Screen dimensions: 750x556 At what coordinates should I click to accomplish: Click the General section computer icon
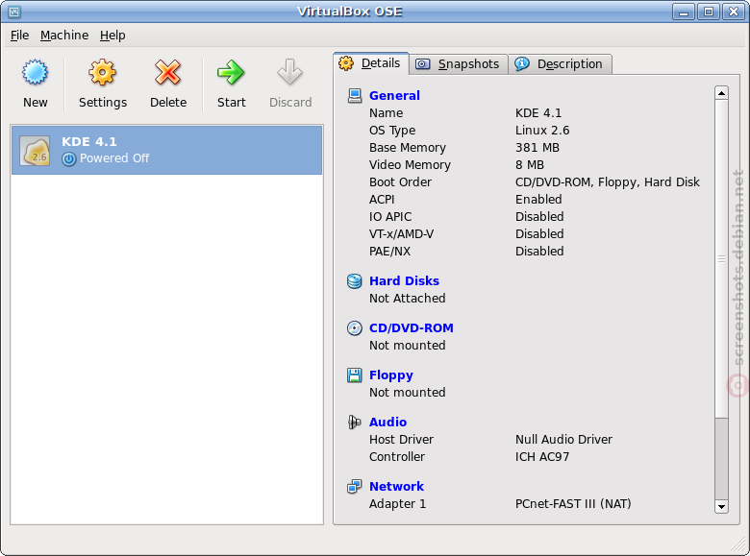[x=355, y=96]
